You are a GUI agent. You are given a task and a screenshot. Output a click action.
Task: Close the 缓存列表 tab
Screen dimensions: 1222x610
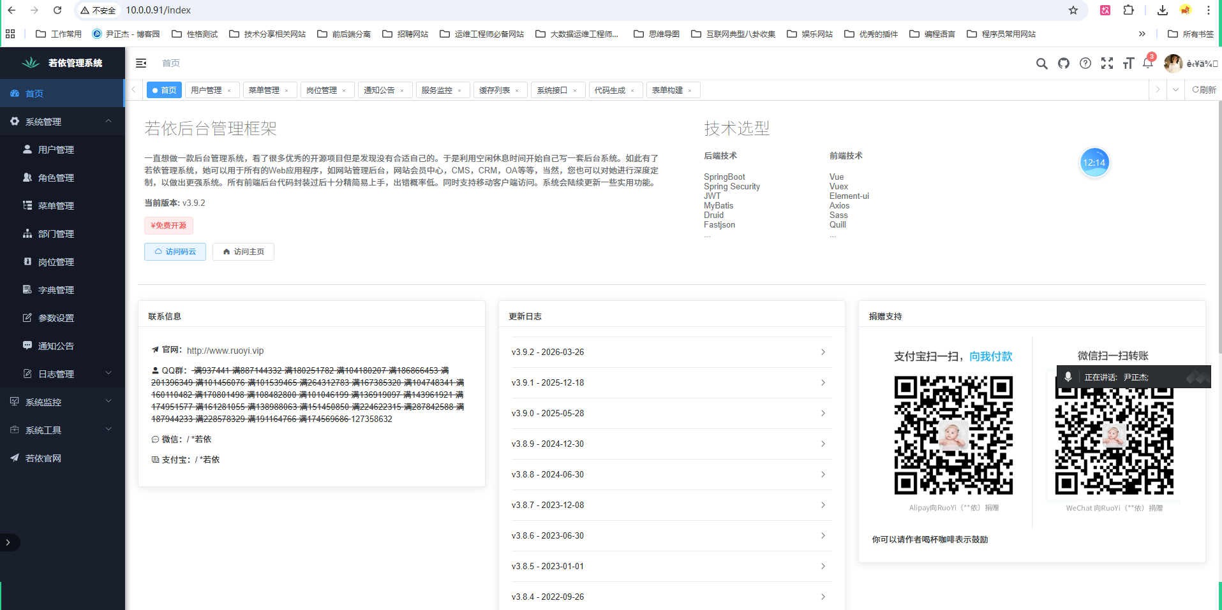coord(517,91)
